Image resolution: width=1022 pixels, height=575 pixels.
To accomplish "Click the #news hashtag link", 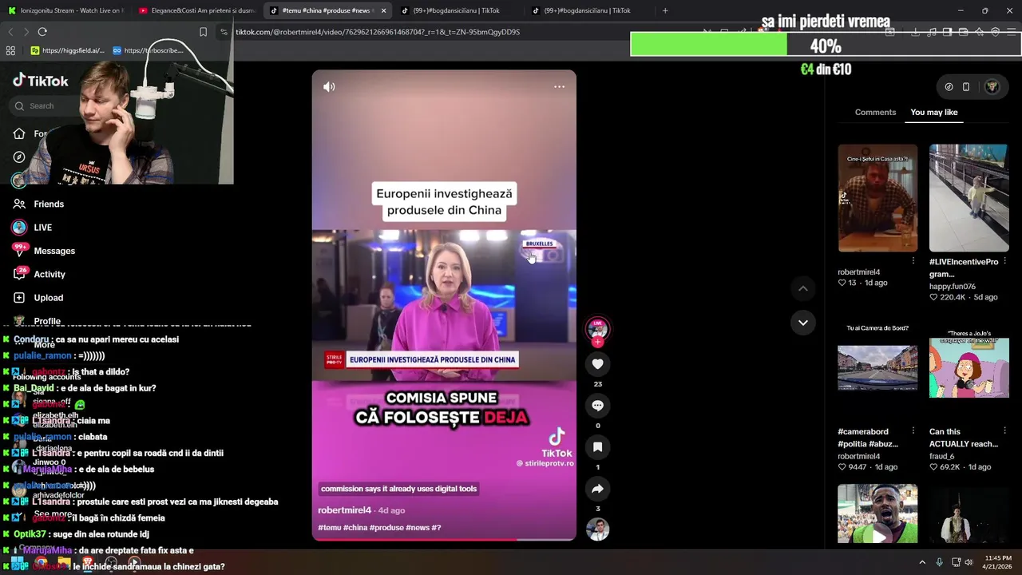I will (x=418, y=528).
